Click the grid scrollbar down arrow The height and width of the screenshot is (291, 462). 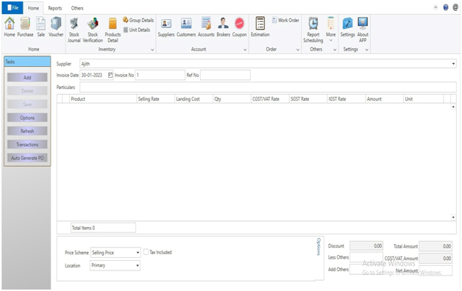(453, 217)
